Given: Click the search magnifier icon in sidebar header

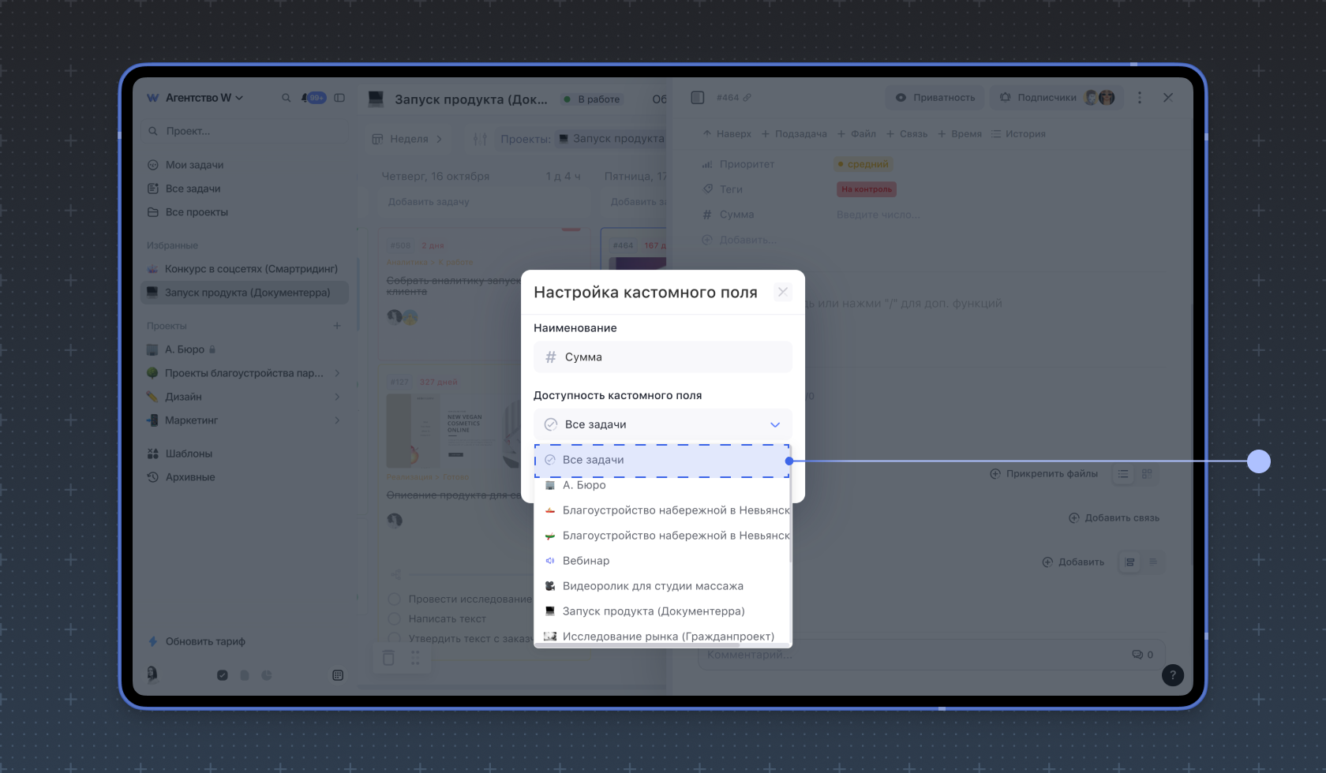Looking at the screenshot, I should click(286, 98).
